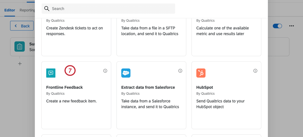Open info icon on Frontline Feedback card
Screen dimensions: 303x137
[105, 71]
